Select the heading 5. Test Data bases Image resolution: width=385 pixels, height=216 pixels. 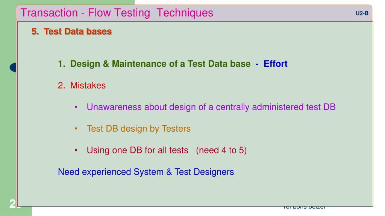(72, 31)
